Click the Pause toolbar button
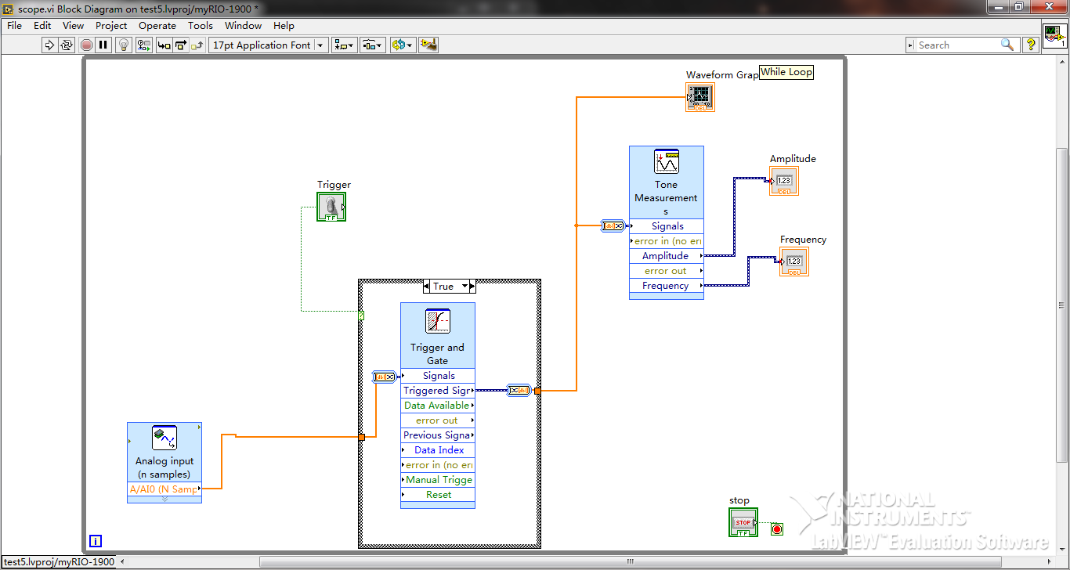This screenshot has width=1070, height=570. 103,45
